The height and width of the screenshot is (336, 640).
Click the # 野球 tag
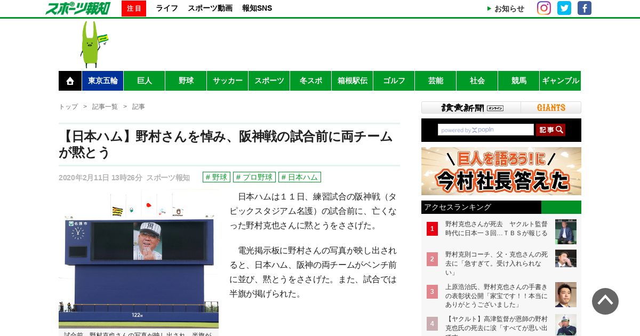click(217, 177)
